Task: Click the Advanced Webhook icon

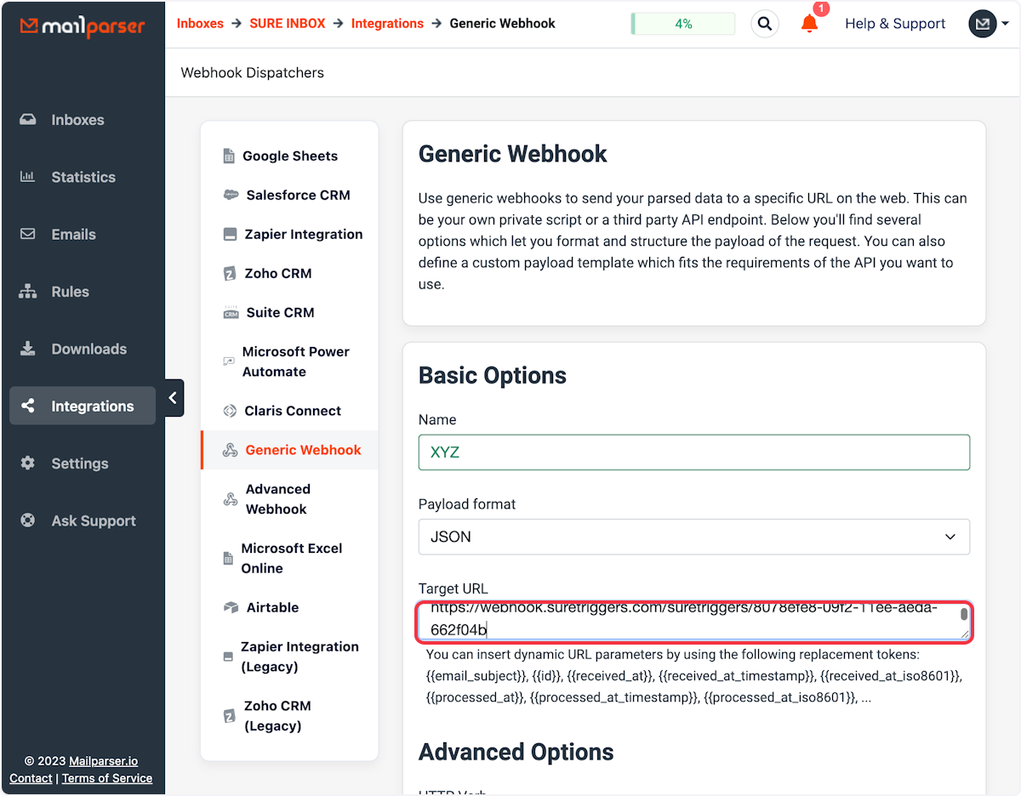Action: tap(230, 499)
